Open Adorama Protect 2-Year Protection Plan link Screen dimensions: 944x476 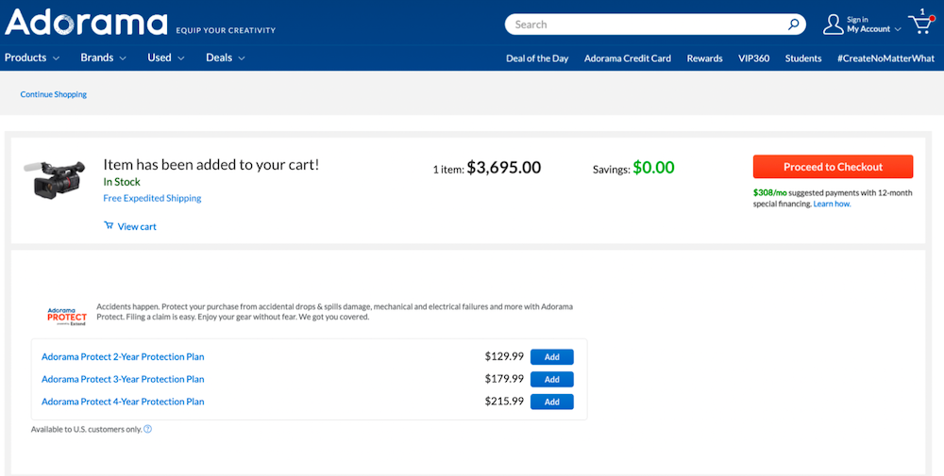pos(123,357)
